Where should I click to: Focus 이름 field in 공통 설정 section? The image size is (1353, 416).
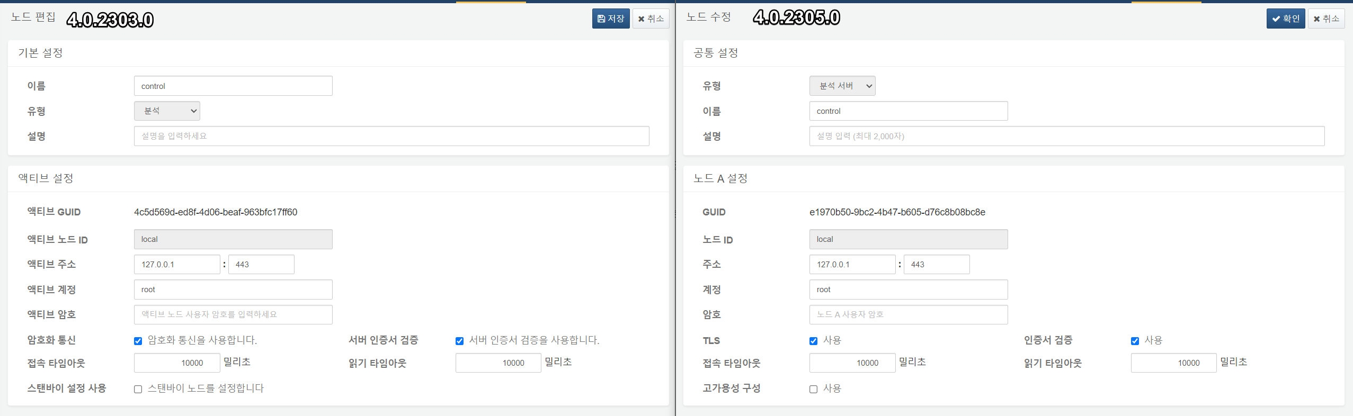909,111
